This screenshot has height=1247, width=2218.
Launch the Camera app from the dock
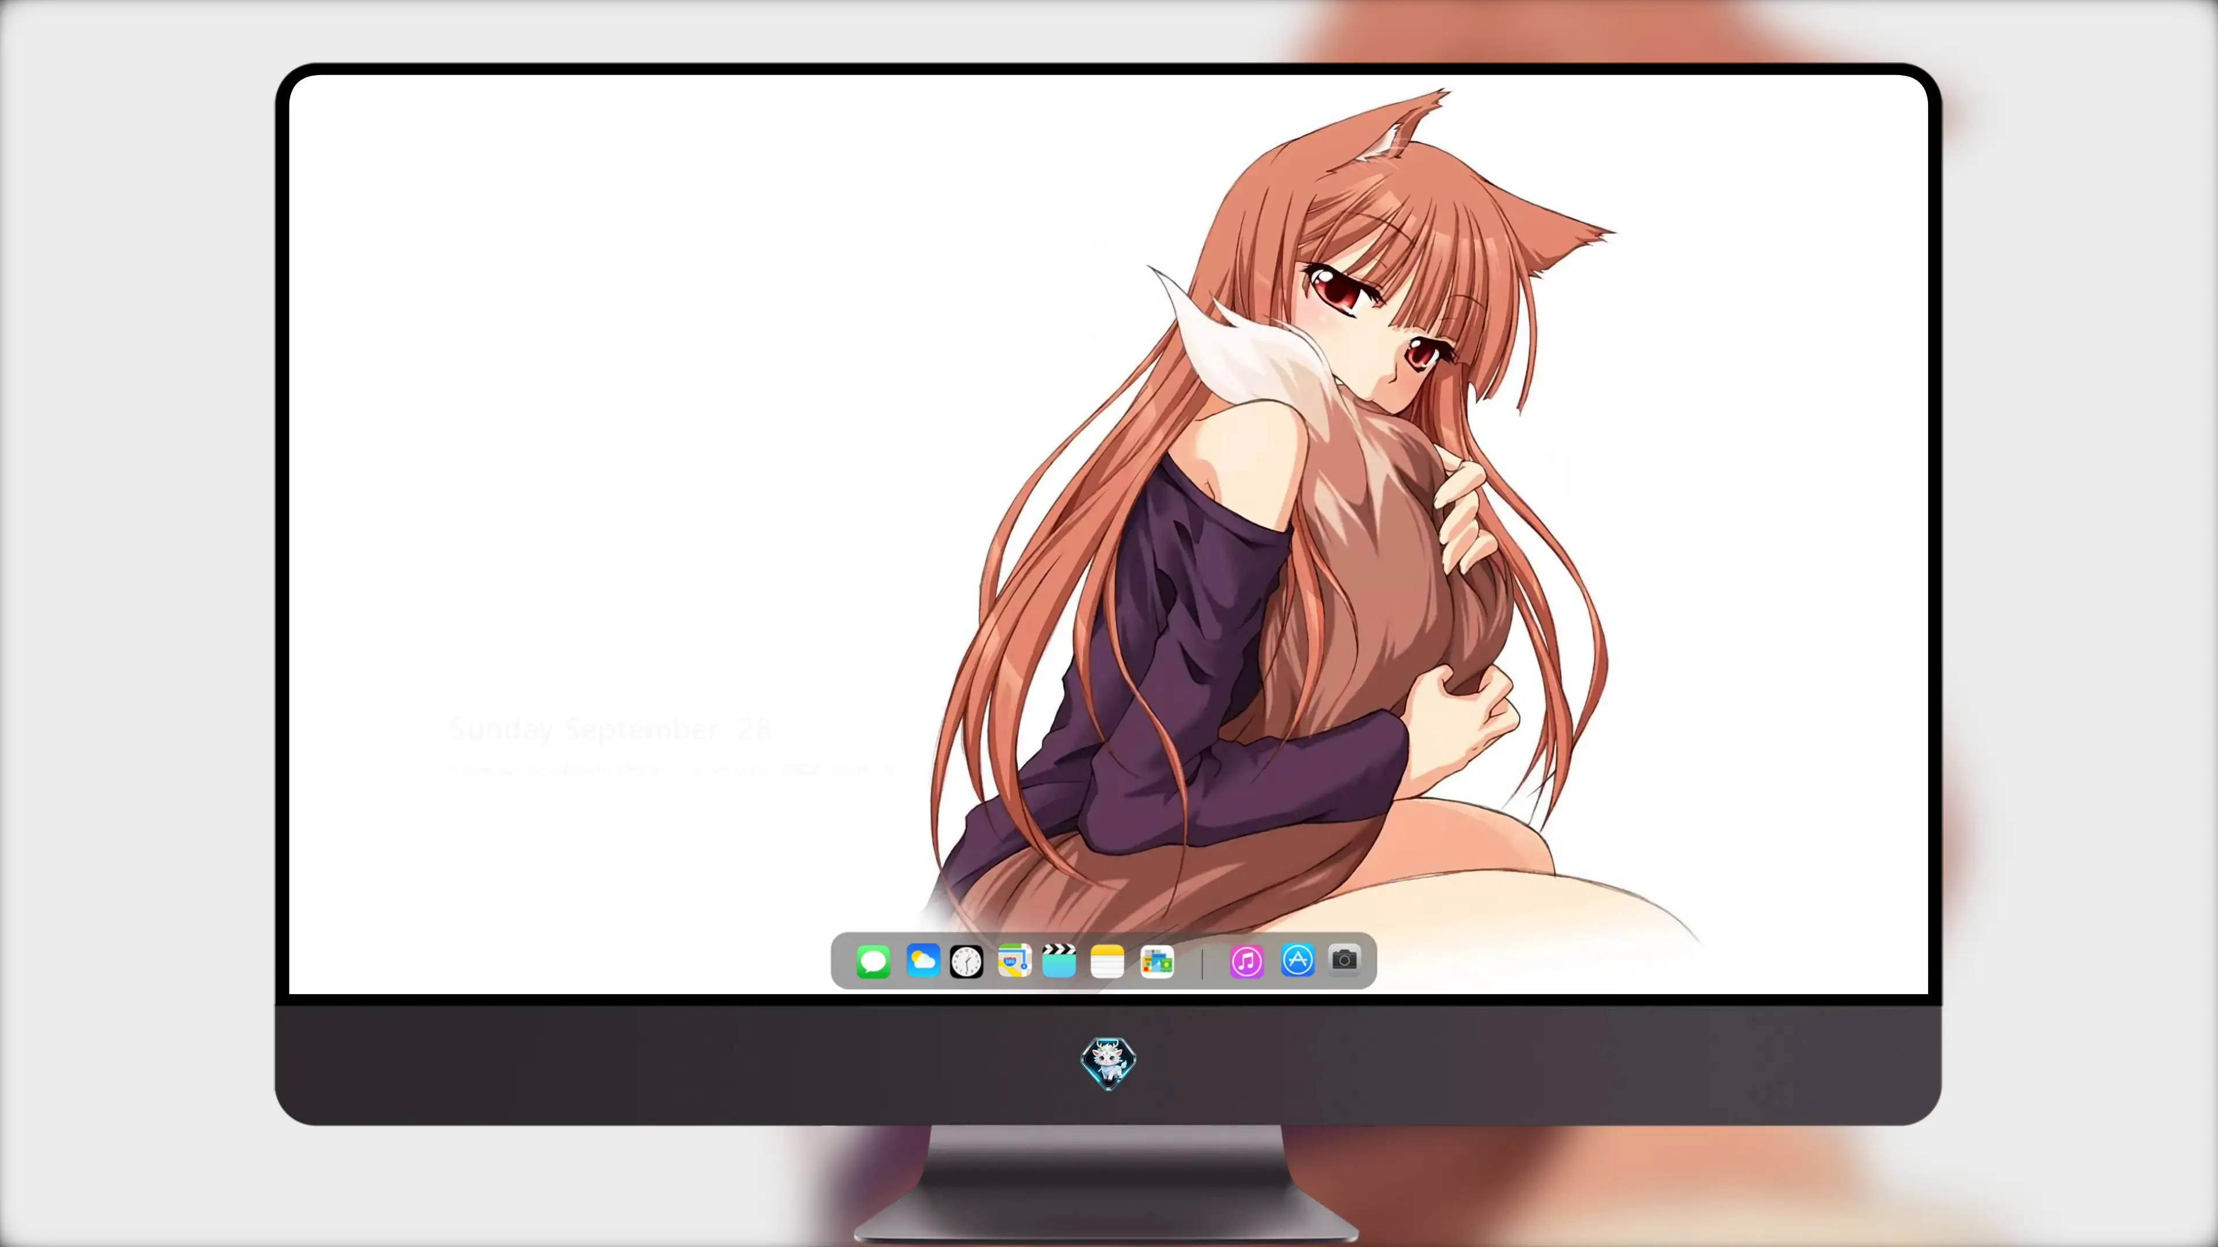pyautogui.click(x=1344, y=959)
